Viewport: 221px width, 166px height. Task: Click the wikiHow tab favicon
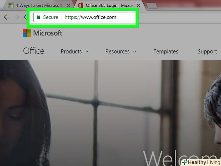[11, 5]
